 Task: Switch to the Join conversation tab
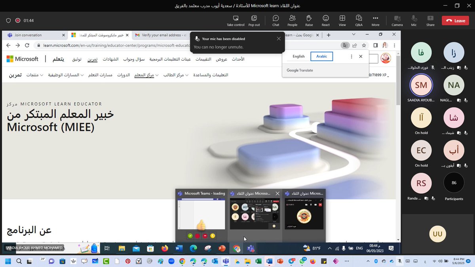[x=36, y=35]
